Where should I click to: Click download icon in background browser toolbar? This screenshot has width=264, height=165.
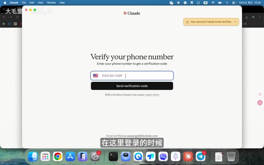pos(247,17)
